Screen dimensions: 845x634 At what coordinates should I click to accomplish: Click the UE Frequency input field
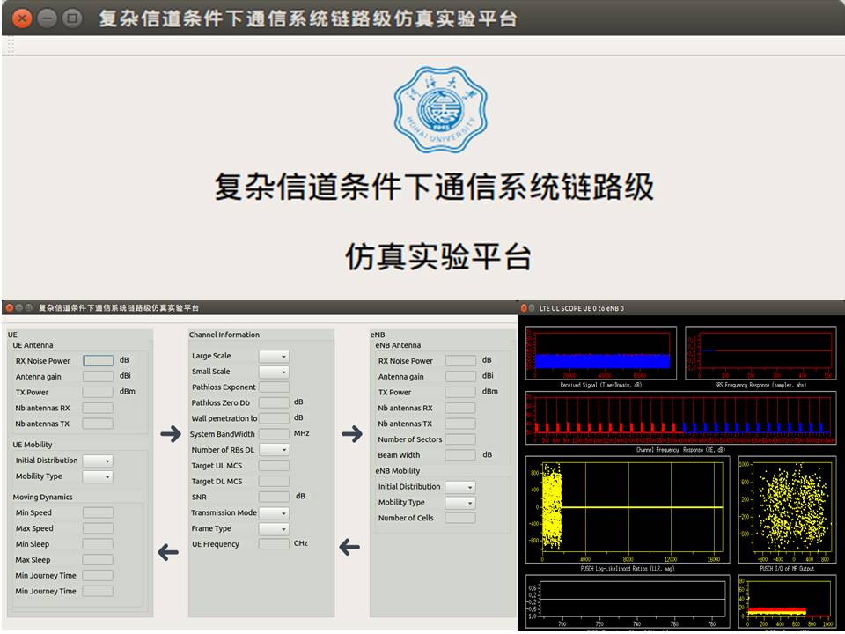[274, 543]
